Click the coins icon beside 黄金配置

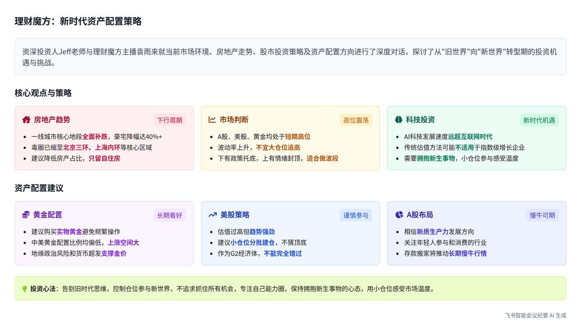26,215
